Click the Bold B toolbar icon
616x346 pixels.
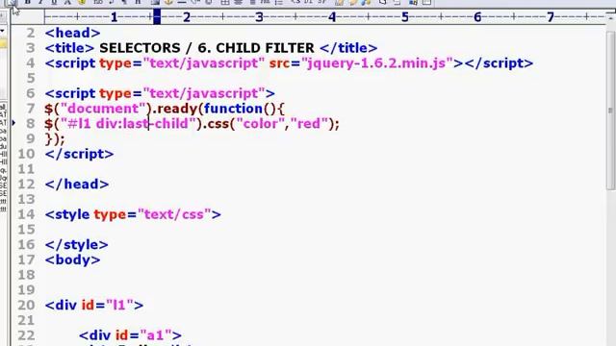[x=28, y=2]
